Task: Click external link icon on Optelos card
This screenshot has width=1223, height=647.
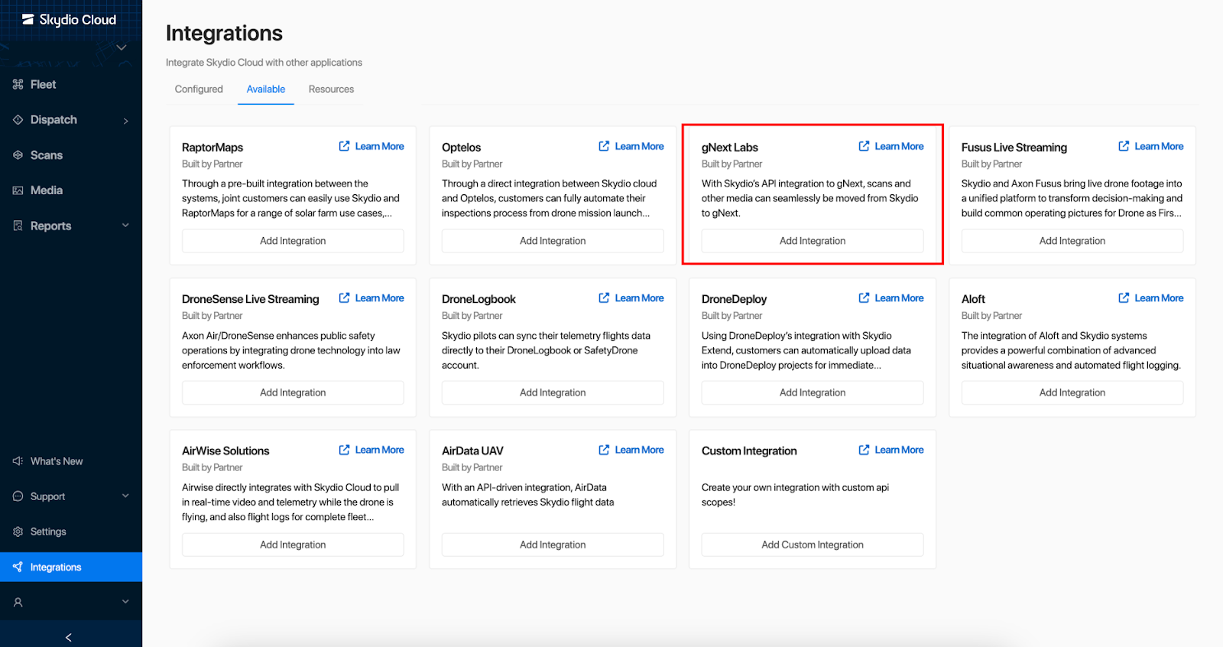Action: (604, 146)
